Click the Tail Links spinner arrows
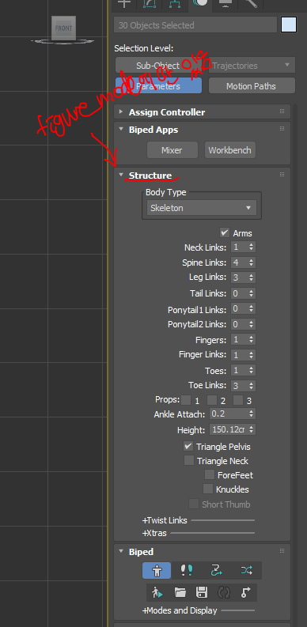The width and height of the screenshot is (307, 627). click(251, 293)
